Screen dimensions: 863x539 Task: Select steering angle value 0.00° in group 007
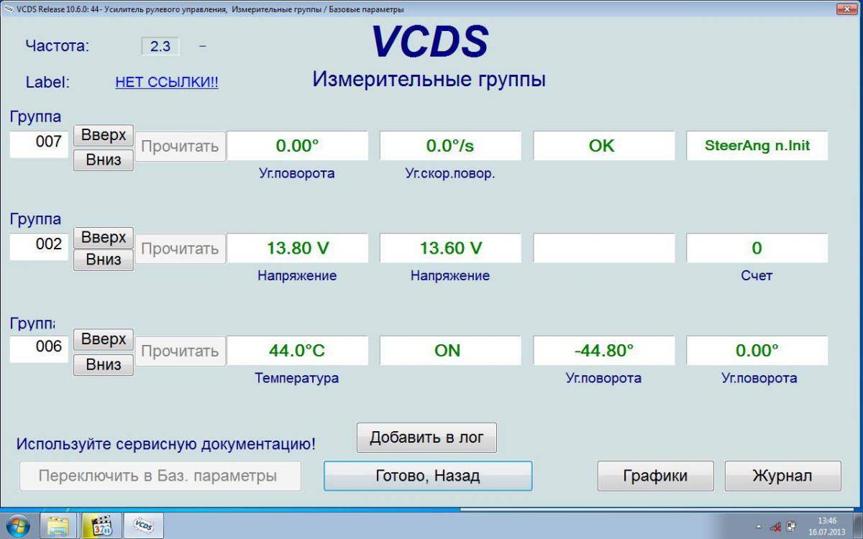(297, 146)
